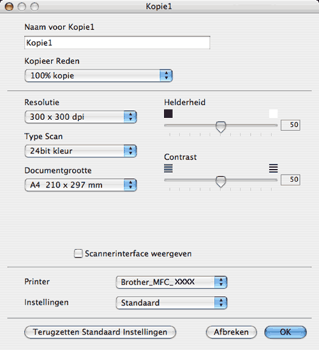Click the Helderheid value box showing 50
Screen dimensions: 319x350
[x=290, y=125]
